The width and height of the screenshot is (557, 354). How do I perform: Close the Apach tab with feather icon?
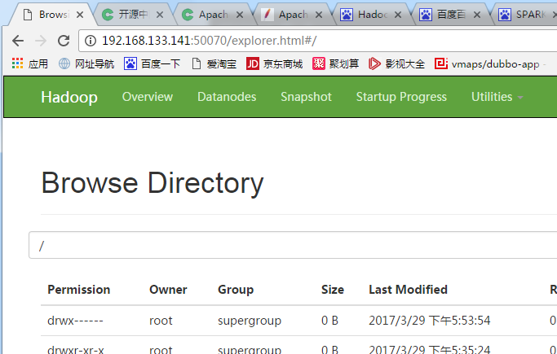(x=319, y=15)
